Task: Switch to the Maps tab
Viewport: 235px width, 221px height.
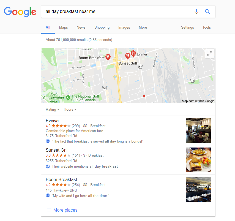Action: pyautogui.click(x=63, y=28)
